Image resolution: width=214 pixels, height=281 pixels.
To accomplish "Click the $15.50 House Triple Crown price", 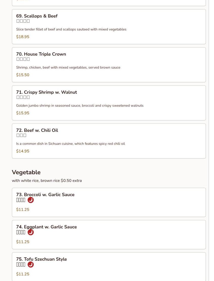I will point(23,75).
